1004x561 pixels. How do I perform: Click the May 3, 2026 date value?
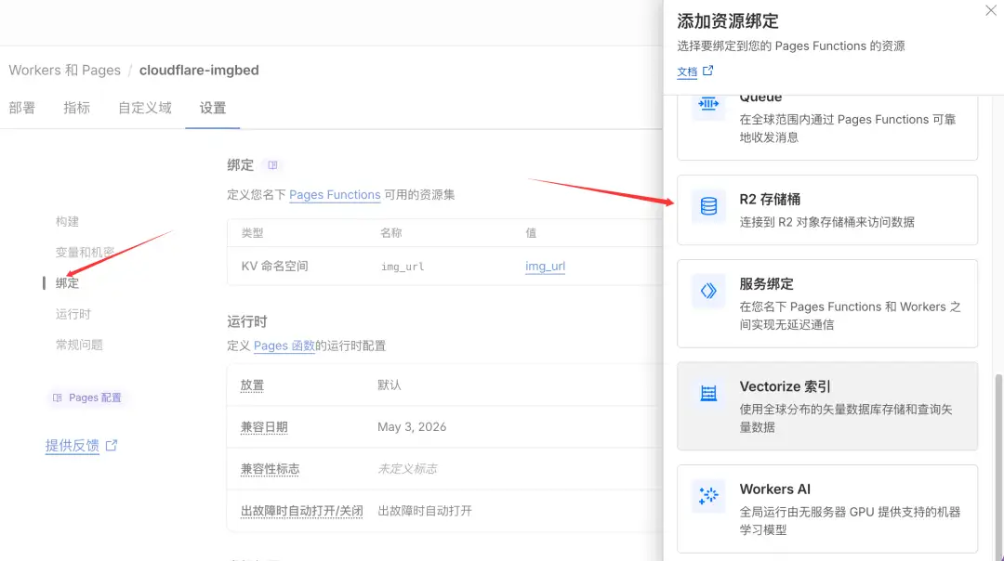point(412,426)
